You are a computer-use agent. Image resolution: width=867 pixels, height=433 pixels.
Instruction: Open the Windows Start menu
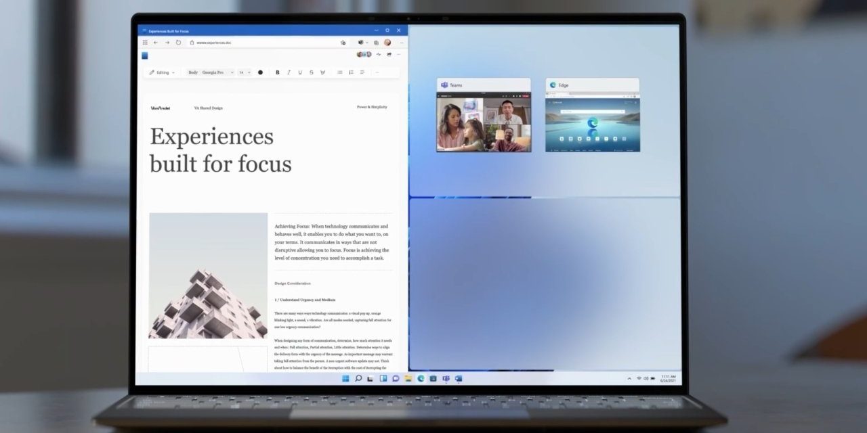[x=345, y=378]
